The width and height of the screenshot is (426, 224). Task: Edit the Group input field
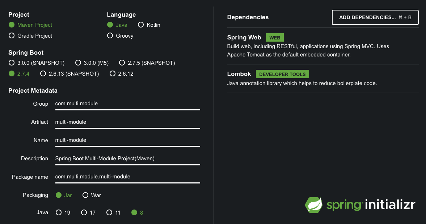(x=128, y=104)
